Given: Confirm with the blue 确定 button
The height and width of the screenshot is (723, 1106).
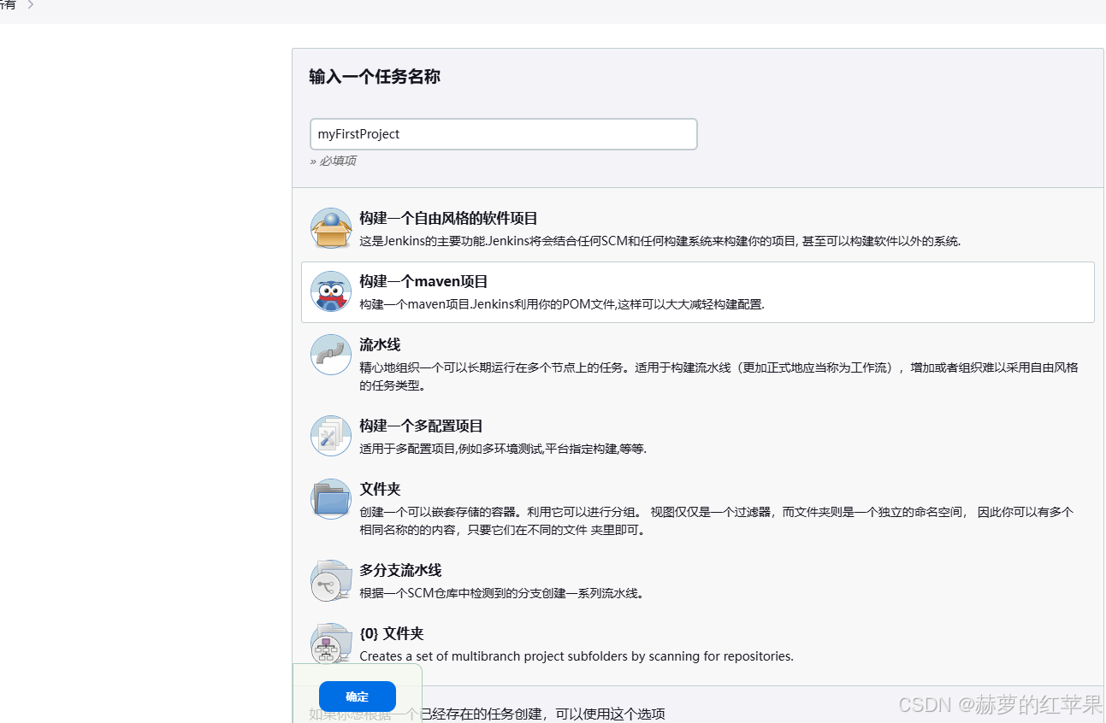Looking at the screenshot, I should click(358, 697).
